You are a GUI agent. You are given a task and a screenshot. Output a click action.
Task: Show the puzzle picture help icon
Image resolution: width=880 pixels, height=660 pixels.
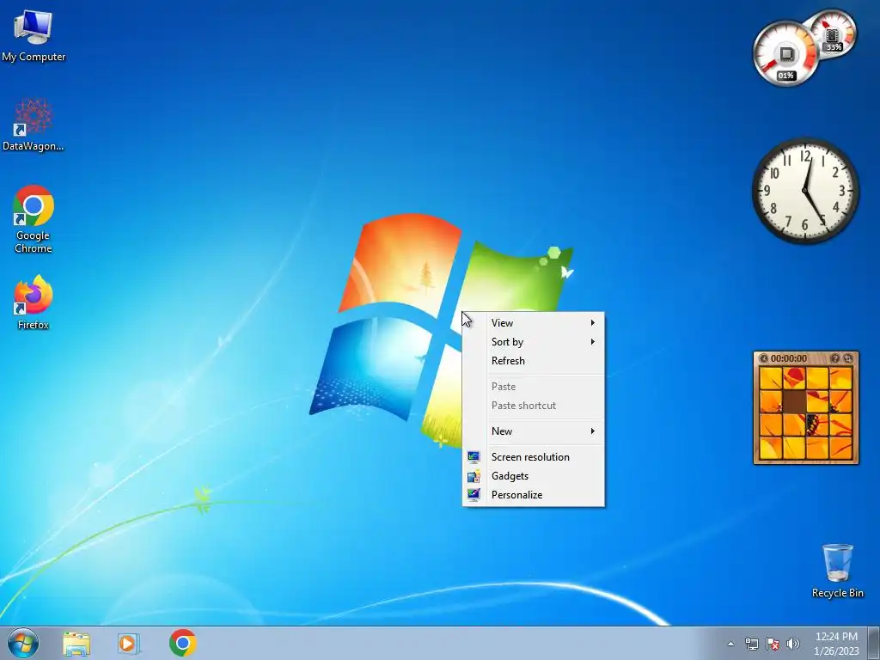(835, 358)
